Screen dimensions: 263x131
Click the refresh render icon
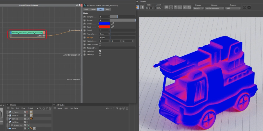244,7
